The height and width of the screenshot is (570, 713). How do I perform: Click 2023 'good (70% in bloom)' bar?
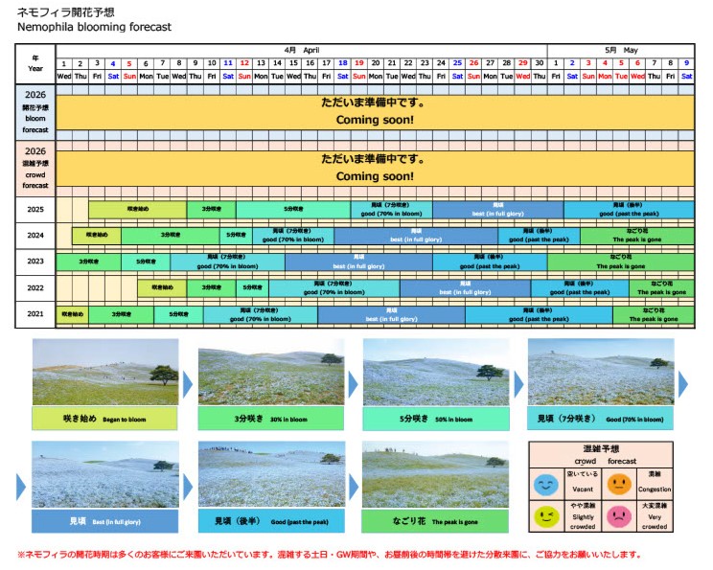228,262
